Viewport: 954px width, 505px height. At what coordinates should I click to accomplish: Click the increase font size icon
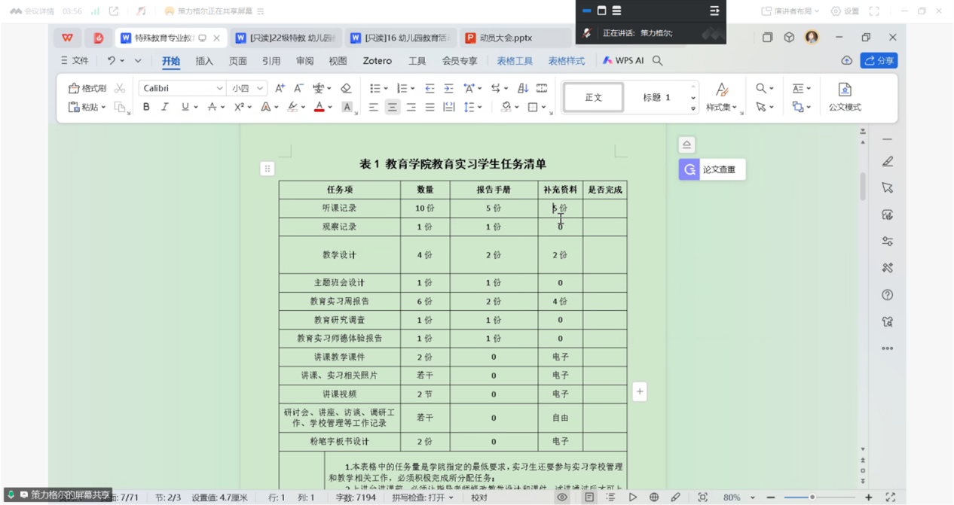pyautogui.click(x=280, y=88)
